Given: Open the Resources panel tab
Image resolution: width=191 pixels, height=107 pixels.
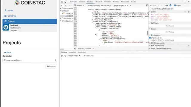Looking at the screenshot, I should pos(125,2).
